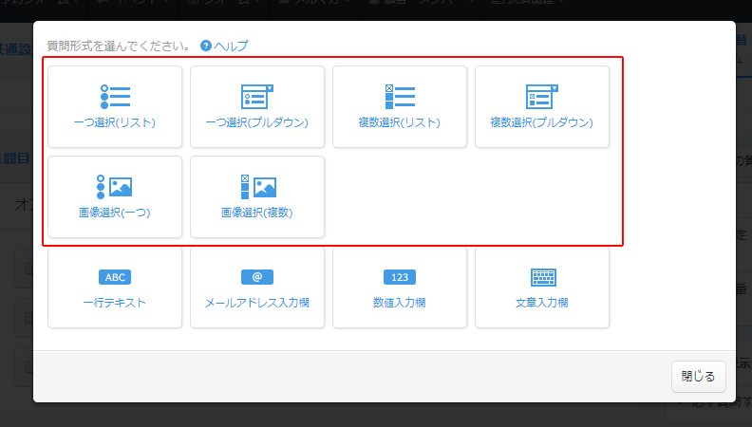
Task: Click the 一つ選択(プルダウン) dropdown icon
Action: [x=256, y=97]
